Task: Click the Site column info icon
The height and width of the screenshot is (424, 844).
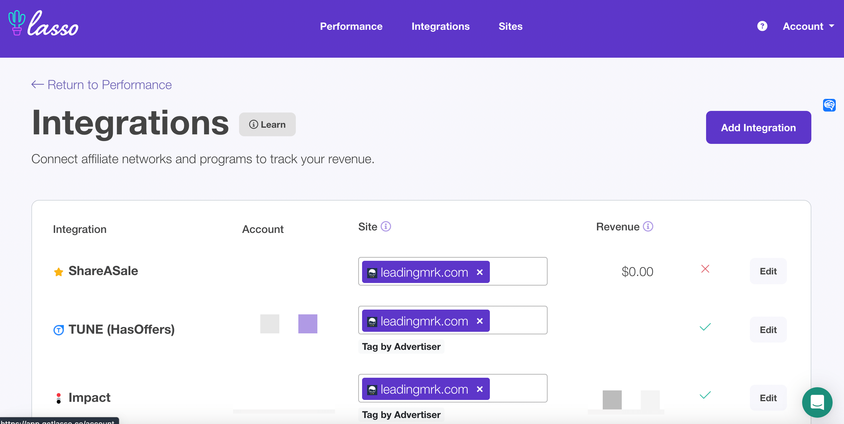Action: [386, 226]
